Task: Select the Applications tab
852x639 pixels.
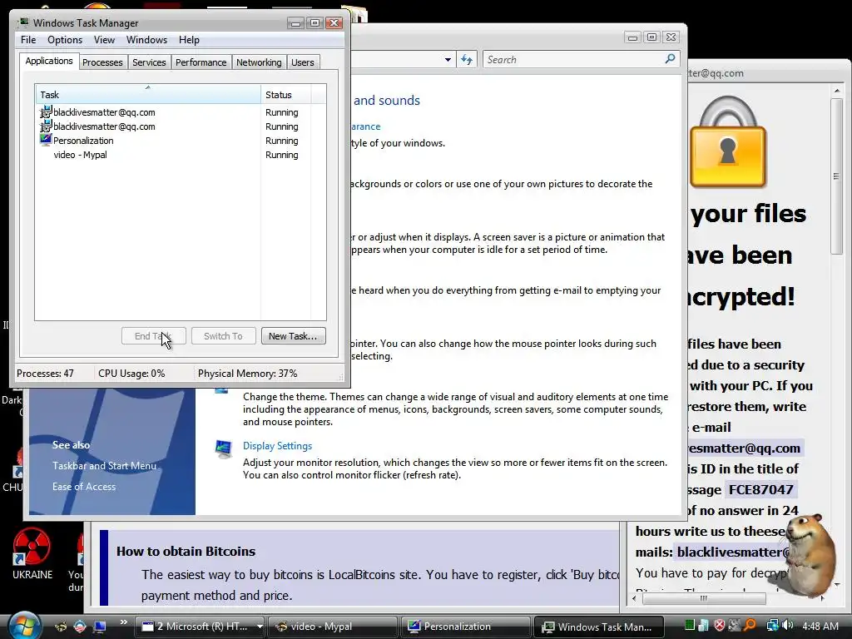Action: [49, 61]
